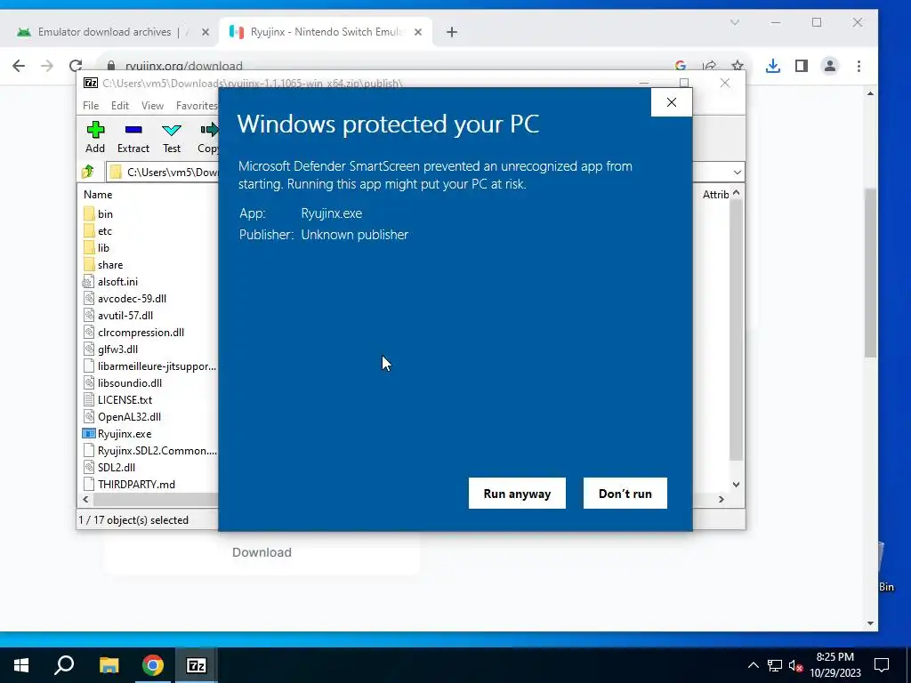Image resolution: width=911 pixels, height=683 pixels.
Task: Click the network tray icon
Action: [775, 665]
